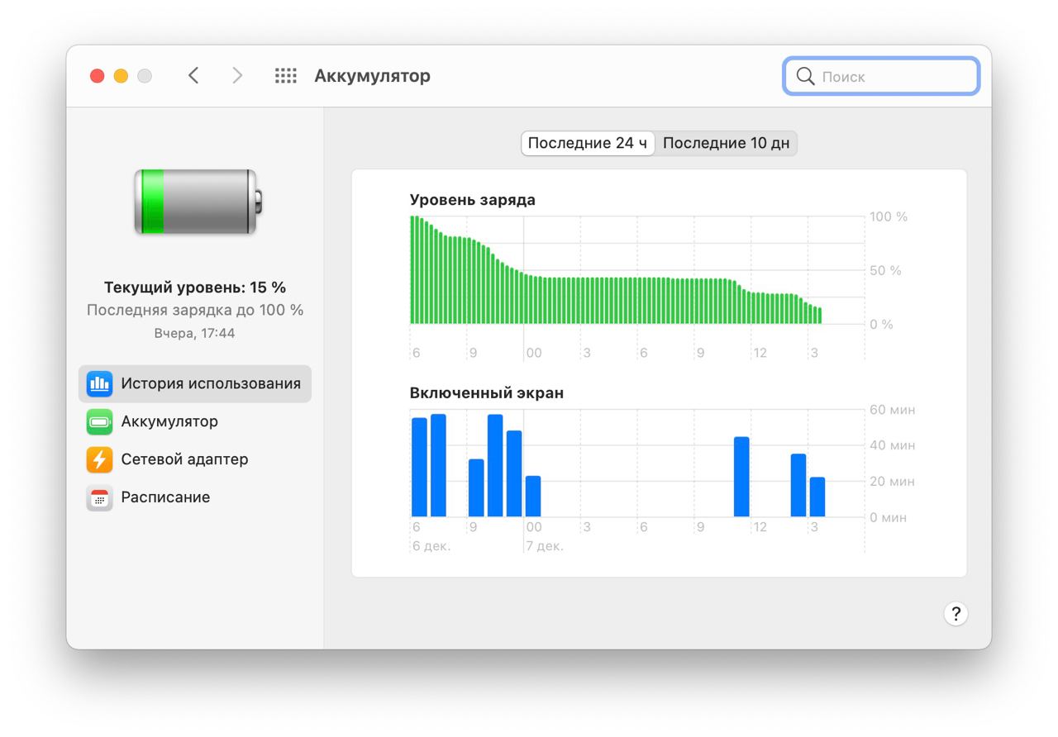Click the 7 дек. date label
The height and width of the screenshot is (737, 1058).
point(545,546)
